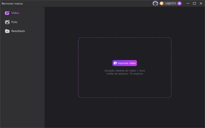Image resolution: width=205 pixels, height=128 pixels.
Task: Switch to the Foto section
Action: pyautogui.click(x=11, y=22)
